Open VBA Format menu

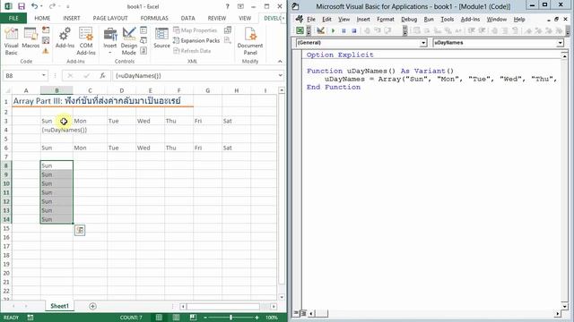(x=386, y=20)
